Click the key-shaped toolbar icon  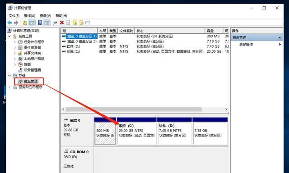coord(55,23)
